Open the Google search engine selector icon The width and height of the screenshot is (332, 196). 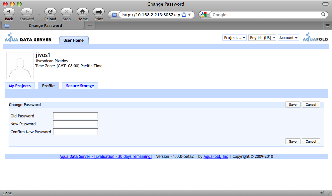pos(205,15)
